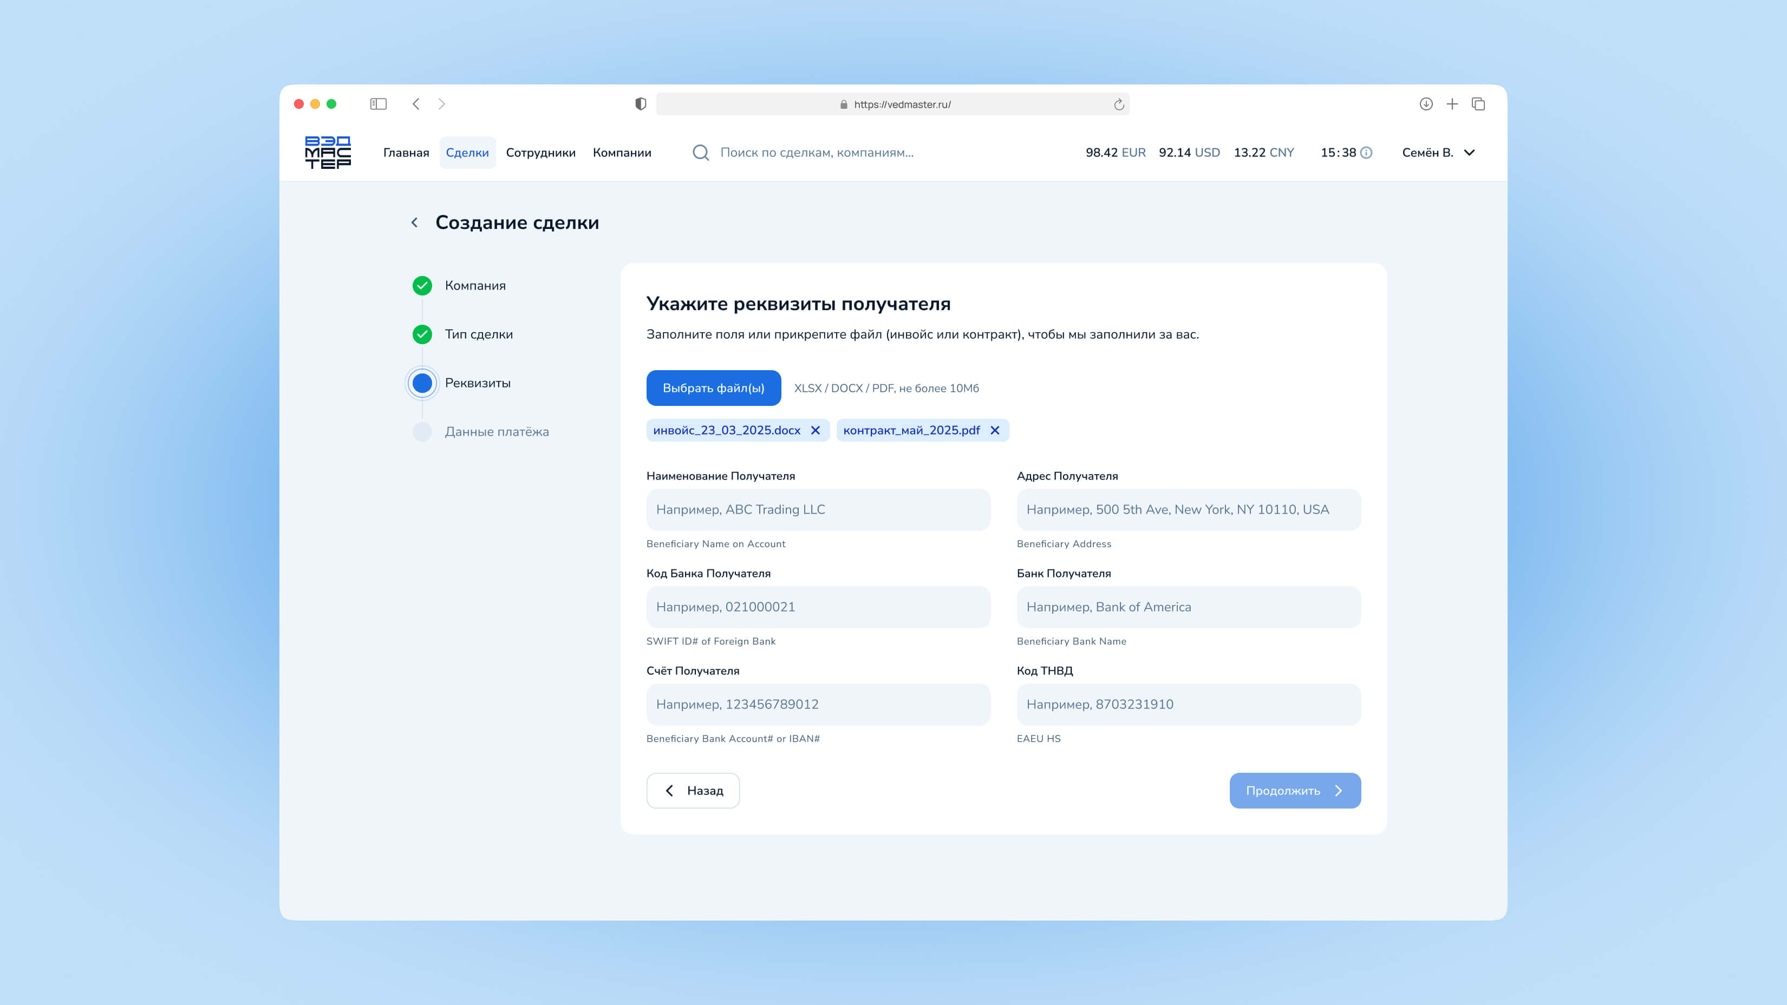Viewport: 1787px width, 1005px height.
Task: Go to the completed Тип сделки step
Action: click(478, 334)
